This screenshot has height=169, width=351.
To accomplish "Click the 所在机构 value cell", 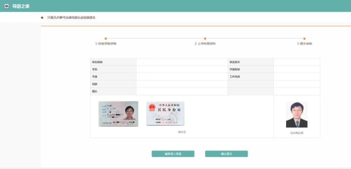I will 181,62.
